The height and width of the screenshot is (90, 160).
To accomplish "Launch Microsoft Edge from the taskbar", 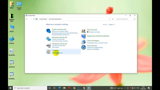I will pos(59,88).
